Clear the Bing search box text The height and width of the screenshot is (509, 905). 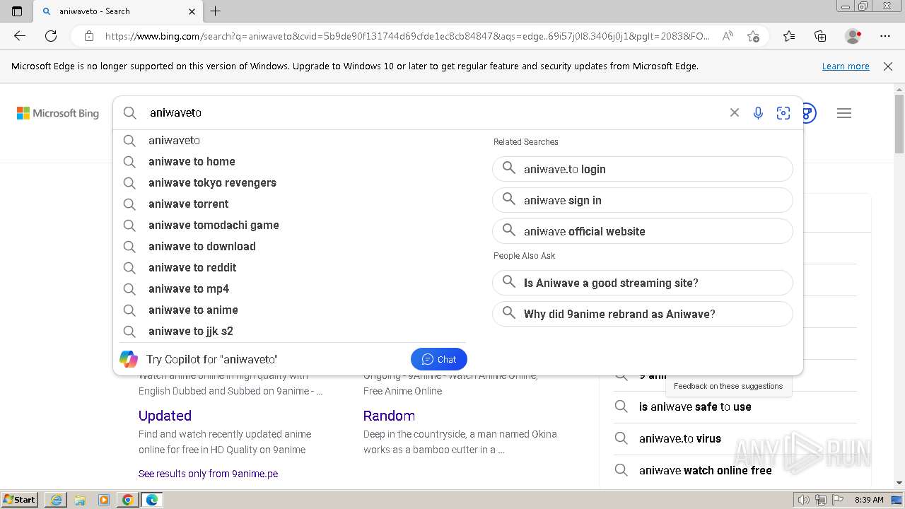point(735,113)
